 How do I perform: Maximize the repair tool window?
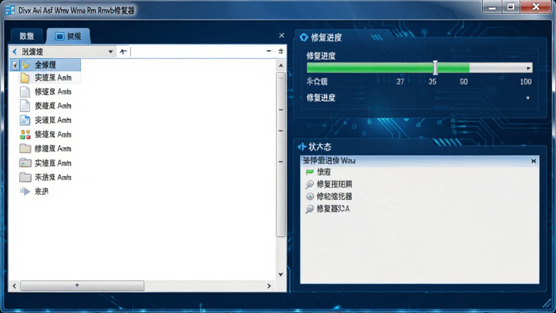pyautogui.click(x=510, y=7)
